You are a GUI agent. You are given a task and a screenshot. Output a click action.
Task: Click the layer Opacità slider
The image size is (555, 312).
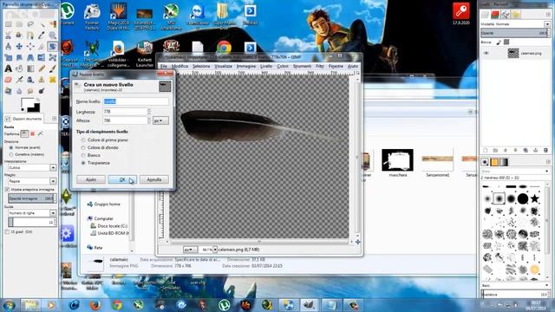515,33
